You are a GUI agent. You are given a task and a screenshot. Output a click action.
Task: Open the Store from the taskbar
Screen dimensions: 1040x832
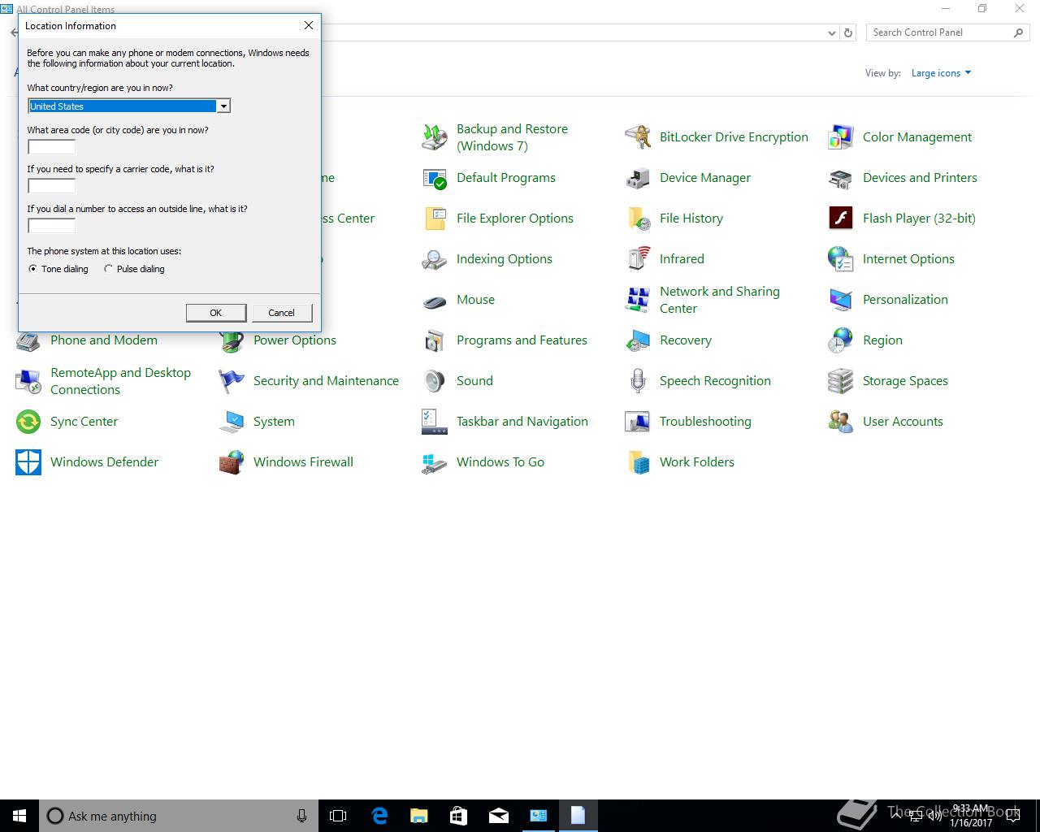(458, 816)
